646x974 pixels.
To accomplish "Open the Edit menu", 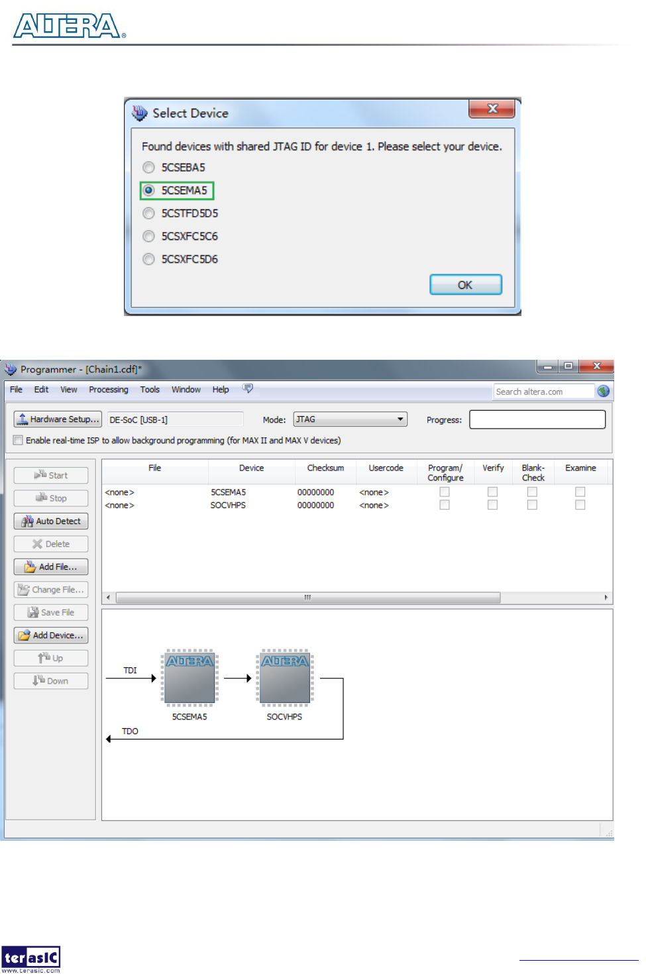I will pyautogui.click(x=41, y=390).
